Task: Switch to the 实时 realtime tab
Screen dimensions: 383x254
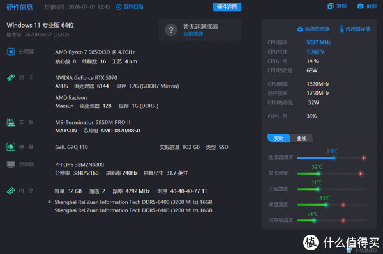Action: (279, 138)
